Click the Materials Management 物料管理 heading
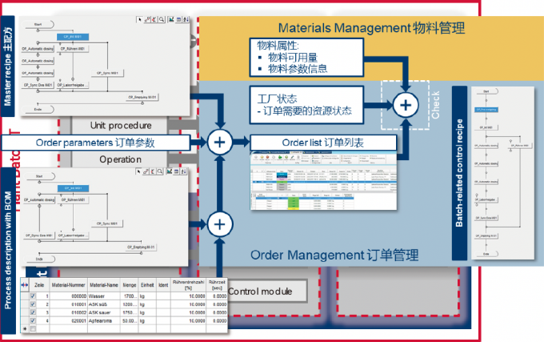Image resolution: width=544 pixels, height=342 pixels. [371, 28]
